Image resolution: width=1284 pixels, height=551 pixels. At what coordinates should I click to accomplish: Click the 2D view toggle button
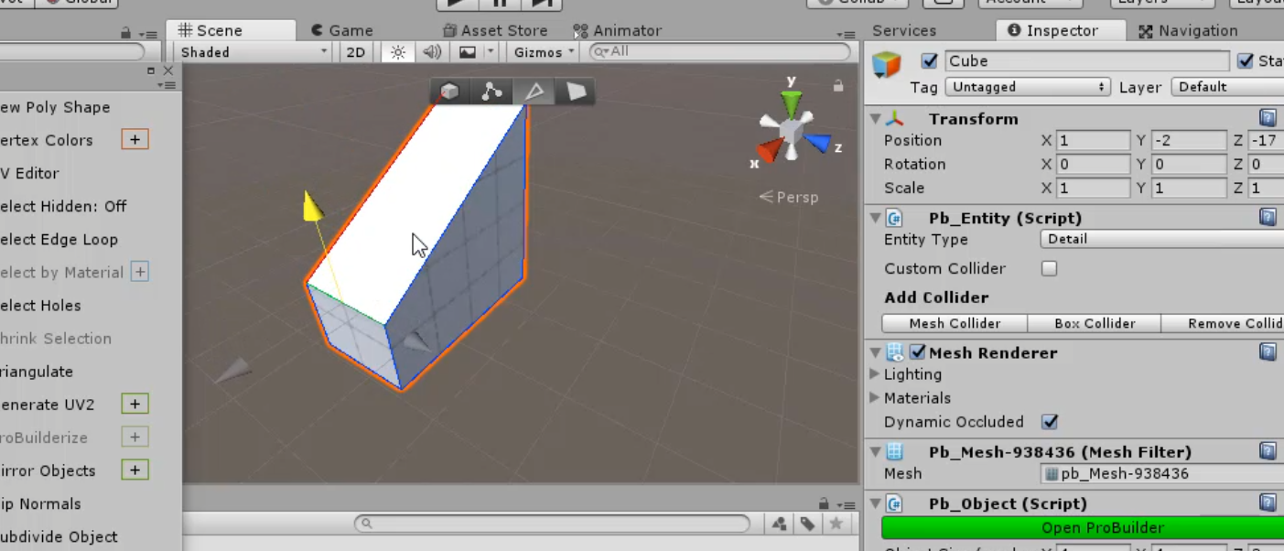(356, 52)
